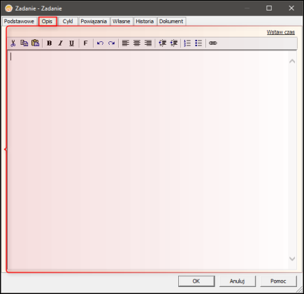Click the description text editor area

[148, 160]
